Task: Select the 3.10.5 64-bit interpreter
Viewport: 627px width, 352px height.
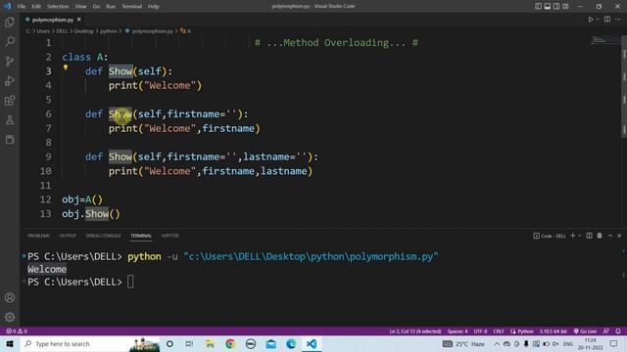Action: (553, 330)
